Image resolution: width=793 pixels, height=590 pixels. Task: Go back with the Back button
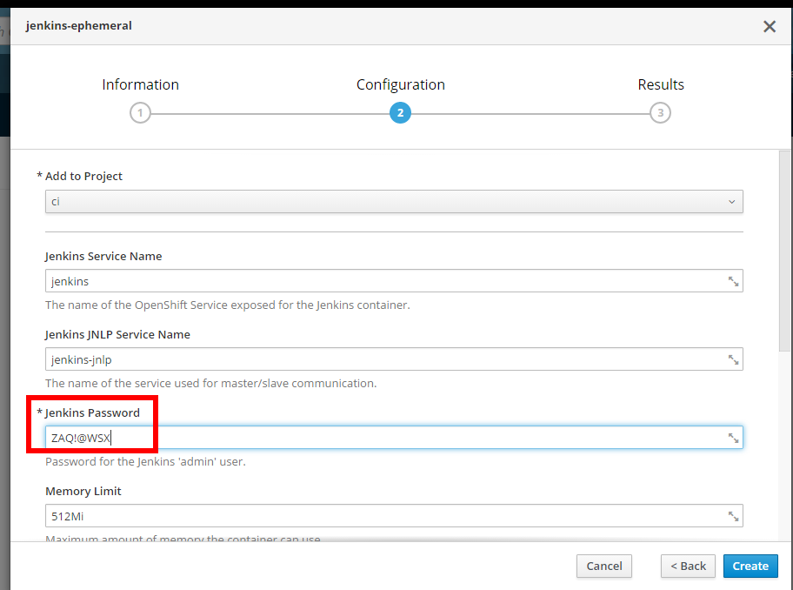[x=688, y=566]
